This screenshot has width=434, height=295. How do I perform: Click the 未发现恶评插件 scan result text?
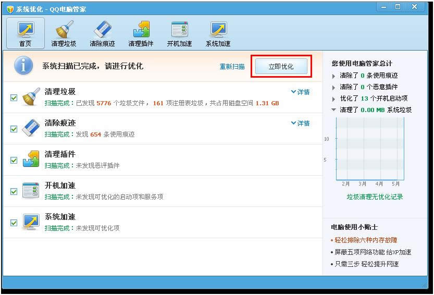[x=98, y=166]
